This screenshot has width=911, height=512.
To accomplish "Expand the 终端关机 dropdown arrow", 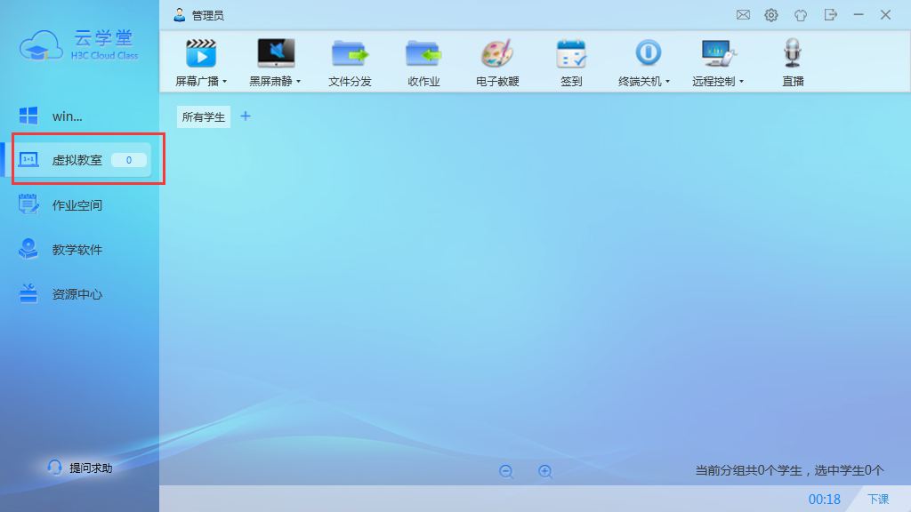I will click(x=667, y=82).
